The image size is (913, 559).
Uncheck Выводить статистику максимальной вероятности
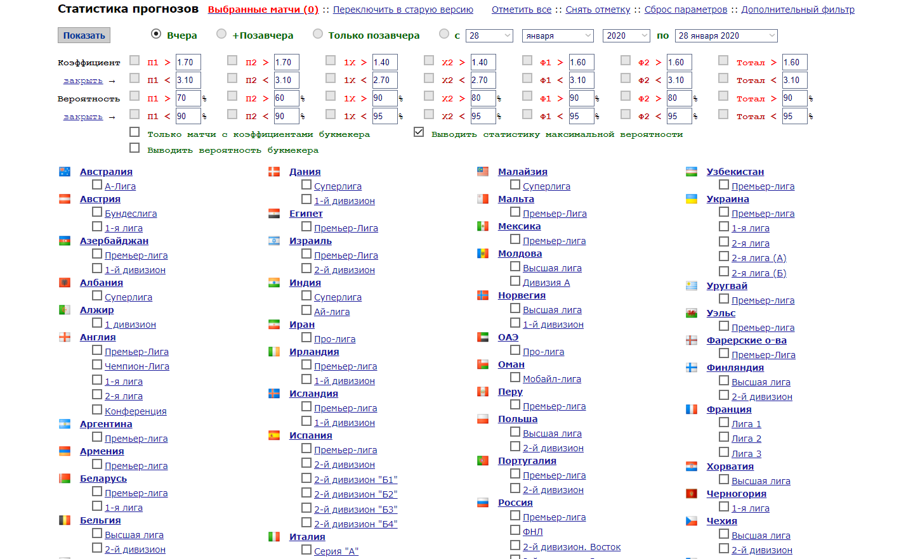(x=419, y=132)
